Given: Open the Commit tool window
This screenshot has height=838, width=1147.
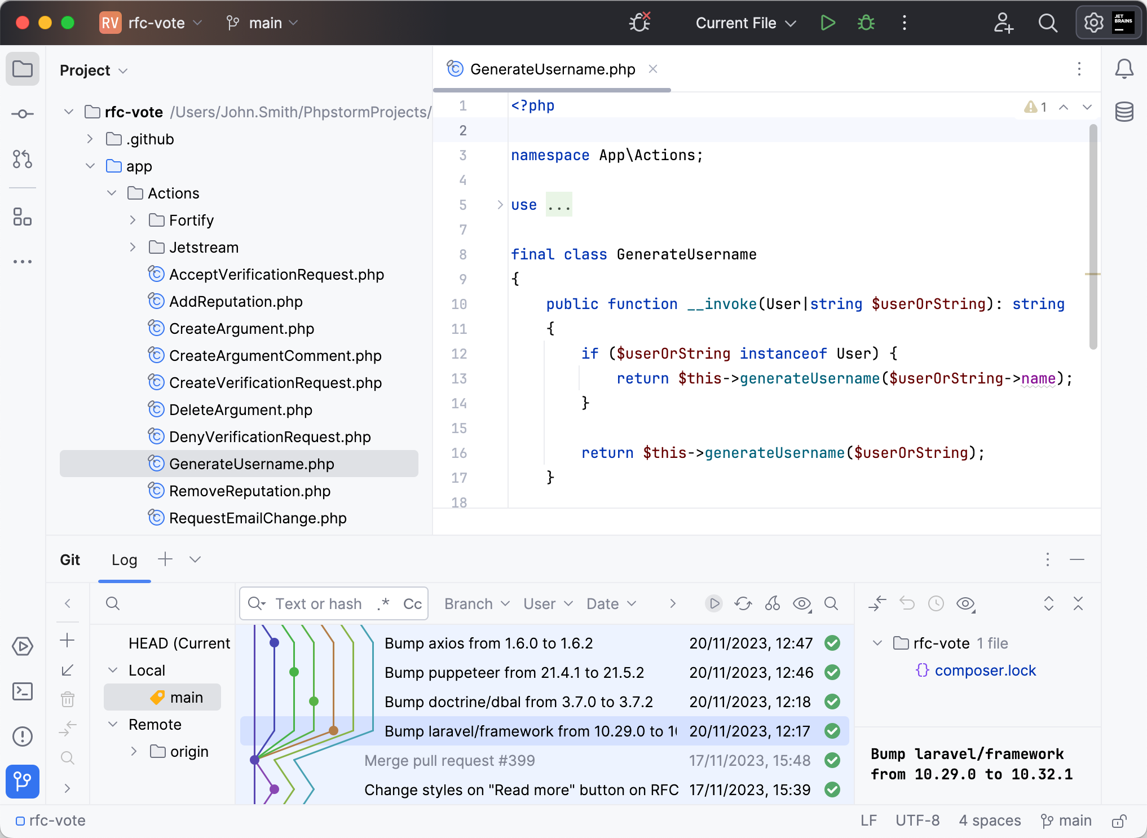Looking at the screenshot, I should click(x=23, y=114).
